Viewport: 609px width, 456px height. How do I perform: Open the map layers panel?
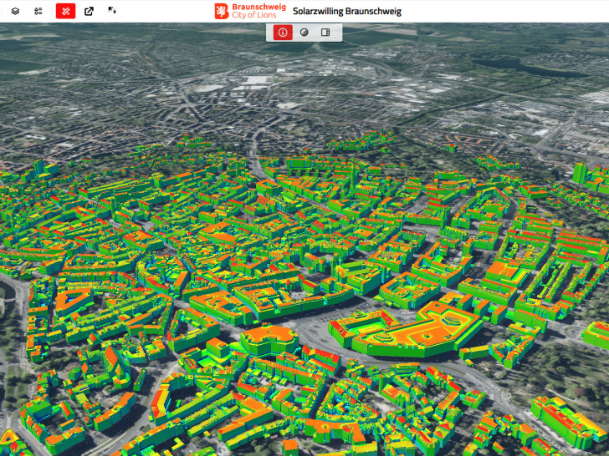(15, 11)
